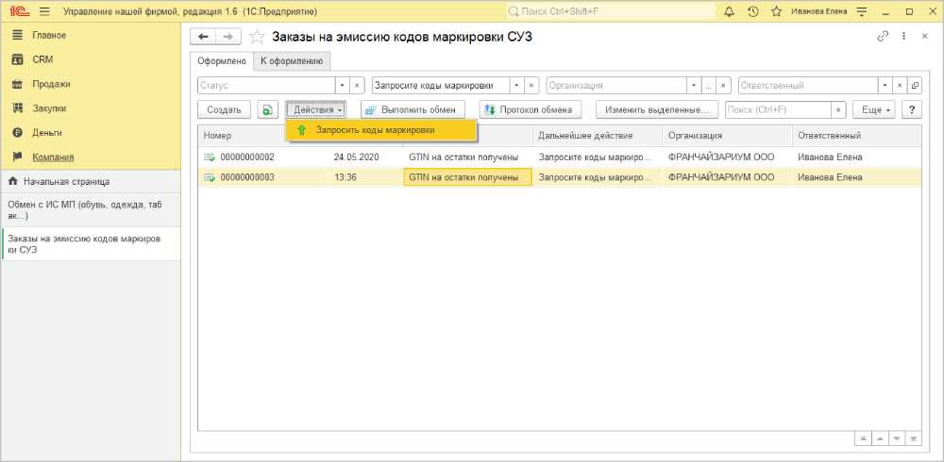Select Запросить коды маркировки menu item
This screenshot has height=462, width=944.
(x=375, y=130)
